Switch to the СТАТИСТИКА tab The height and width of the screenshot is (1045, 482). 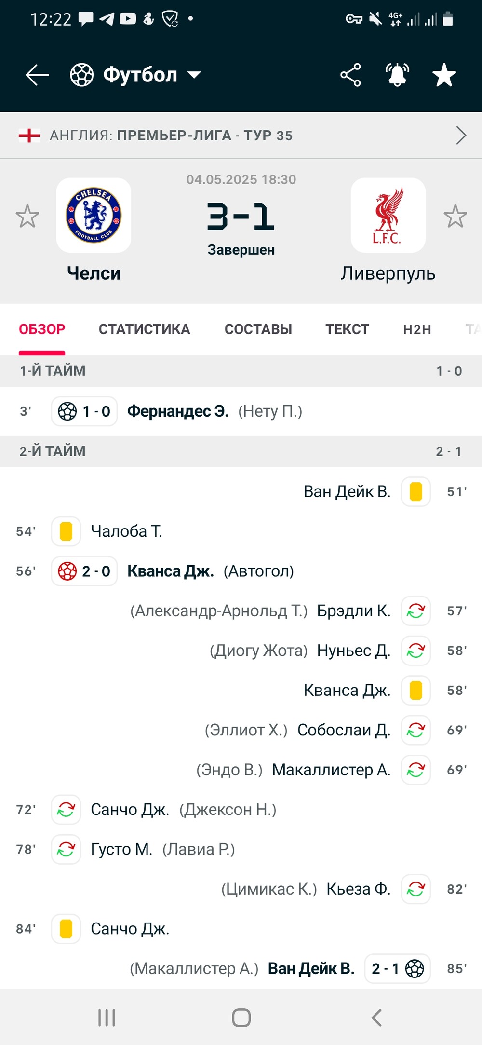pos(145,329)
